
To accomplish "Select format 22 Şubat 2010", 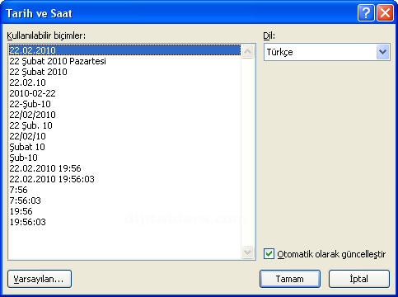I will pyautogui.click(x=124, y=72).
